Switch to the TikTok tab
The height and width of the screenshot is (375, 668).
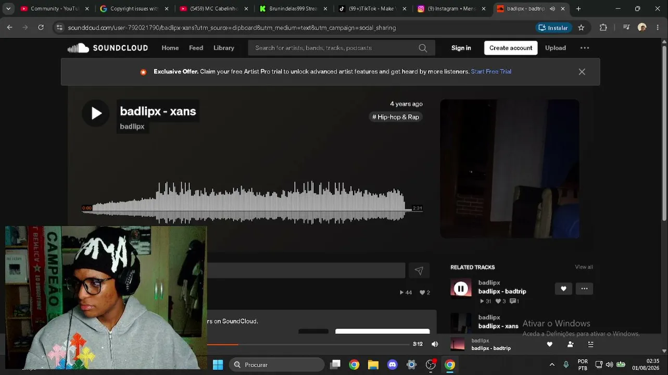point(373,9)
